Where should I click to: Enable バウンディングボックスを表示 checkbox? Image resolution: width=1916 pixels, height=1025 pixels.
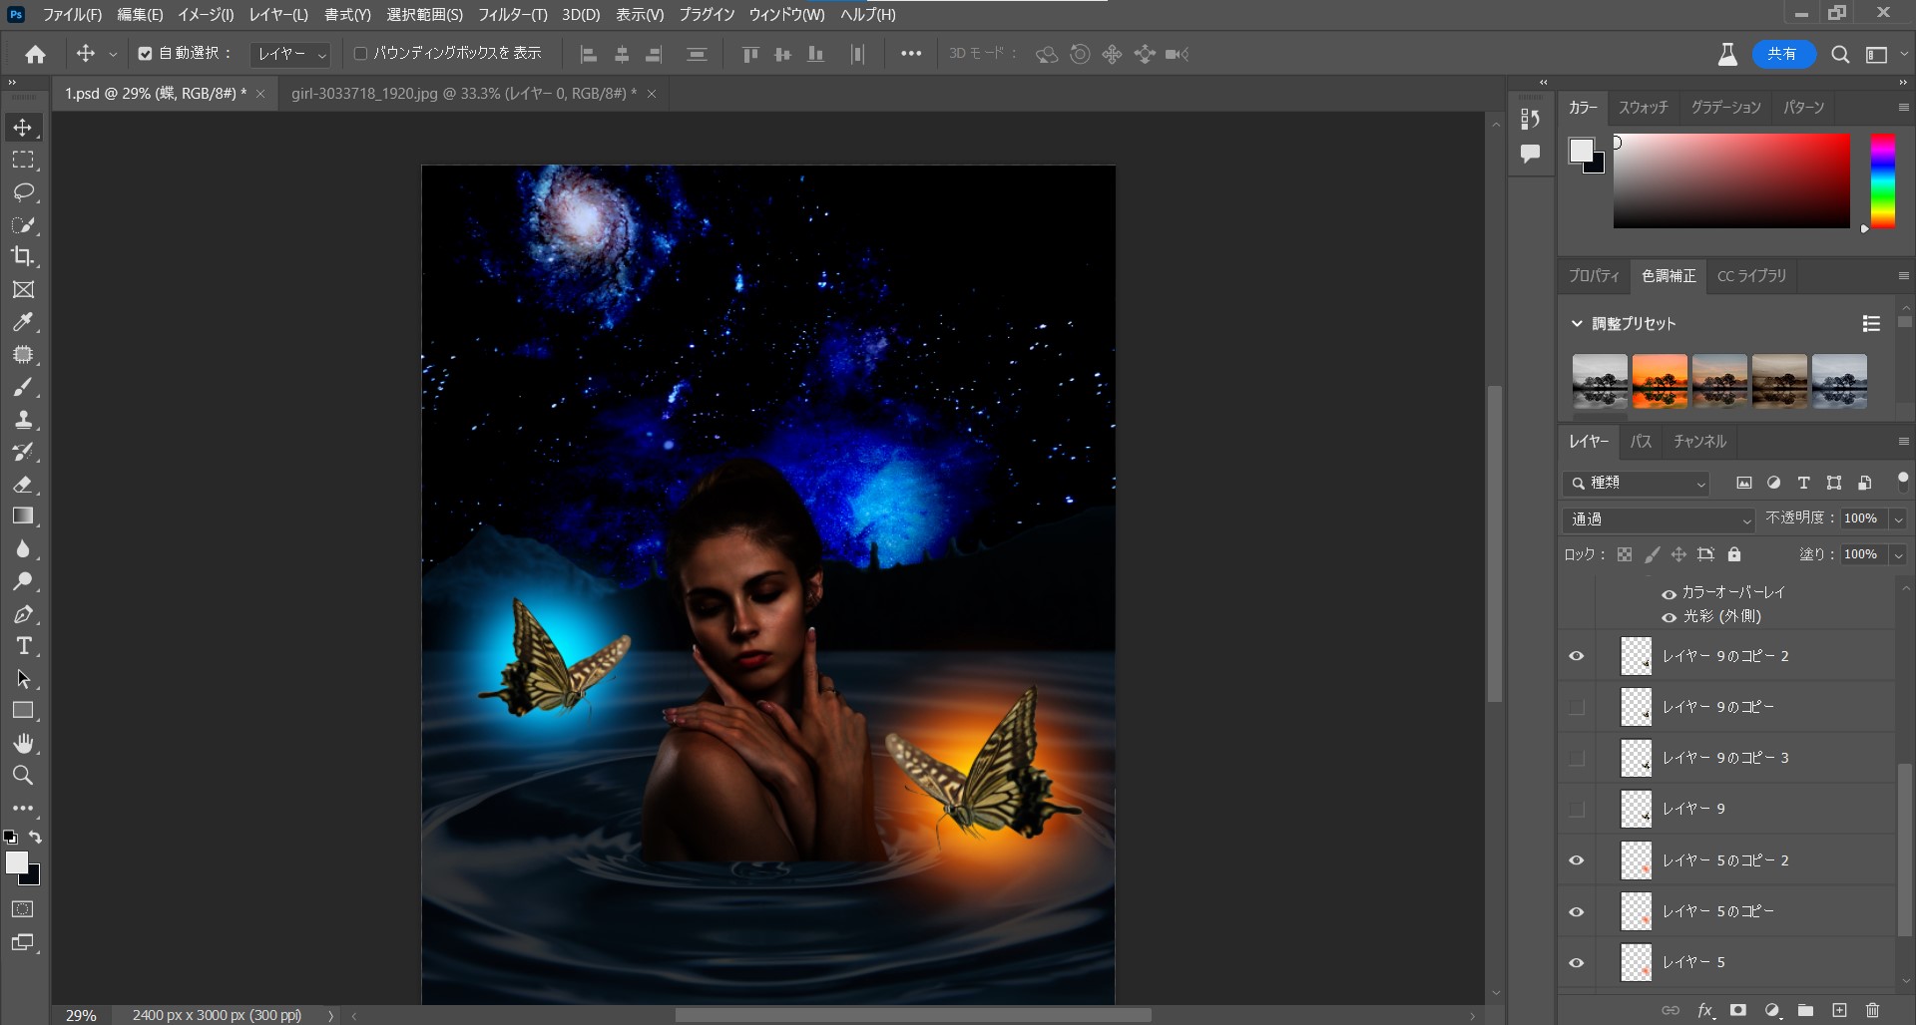tap(360, 54)
